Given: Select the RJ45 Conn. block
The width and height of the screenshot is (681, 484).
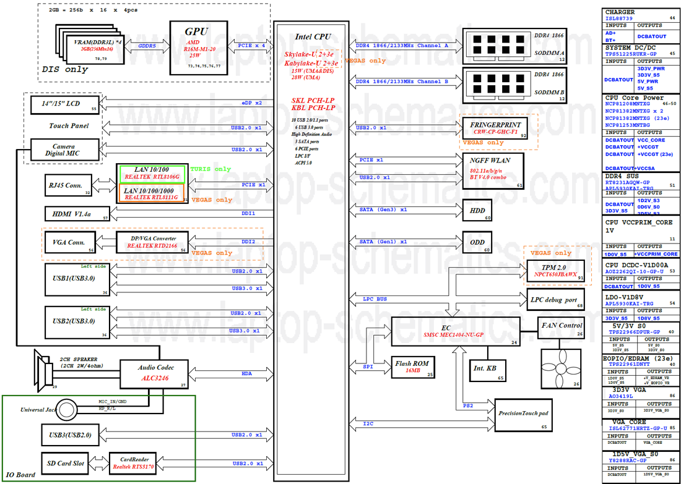Looking at the screenshot, I should pos(69,185).
